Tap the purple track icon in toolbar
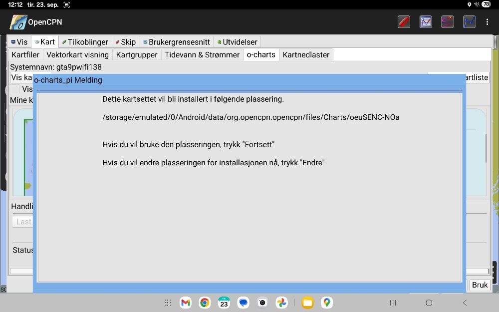This screenshot has height=312, width=499. click(x=447, y=22)
